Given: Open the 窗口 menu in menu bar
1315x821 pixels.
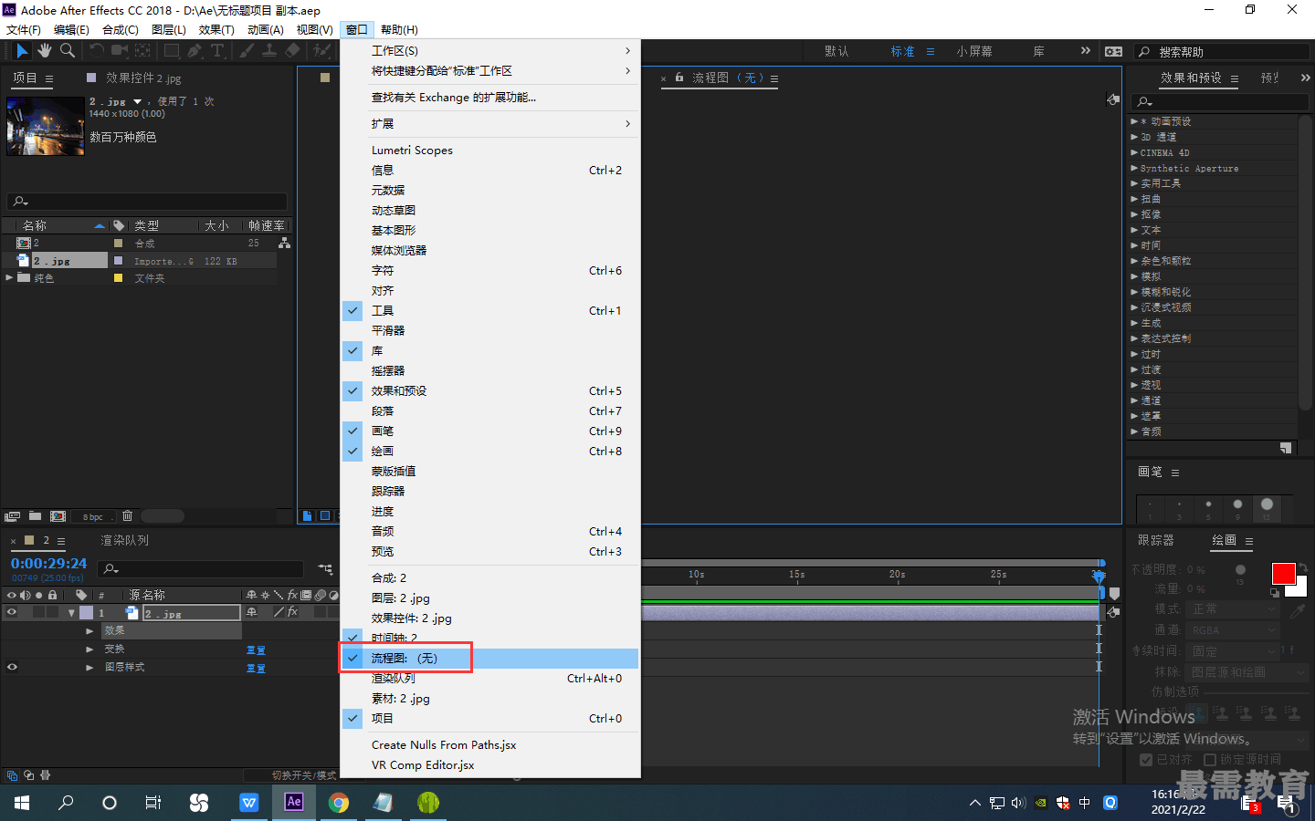Looking at the screenshot, I should 356,30.
